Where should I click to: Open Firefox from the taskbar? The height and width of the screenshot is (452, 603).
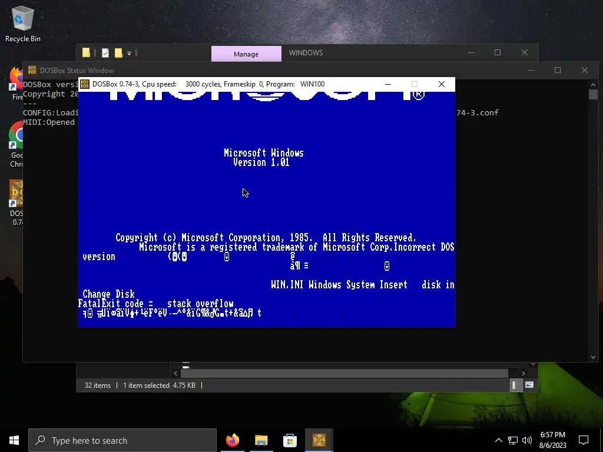coord(232,440)
